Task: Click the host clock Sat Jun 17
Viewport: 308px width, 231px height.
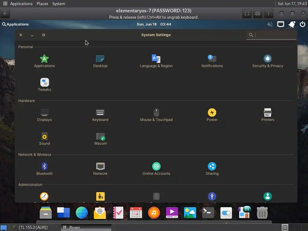Action: pos(292,4)
